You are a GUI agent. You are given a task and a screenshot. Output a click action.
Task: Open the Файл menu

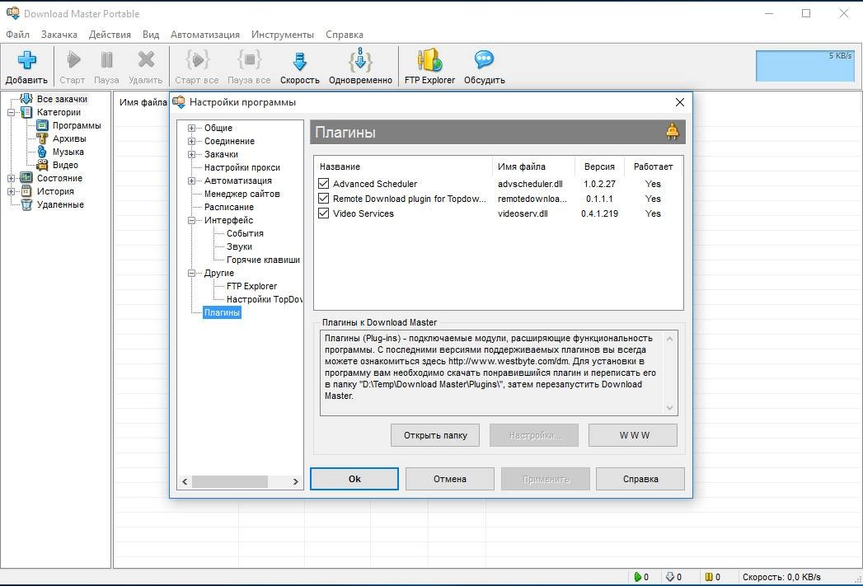17,35
